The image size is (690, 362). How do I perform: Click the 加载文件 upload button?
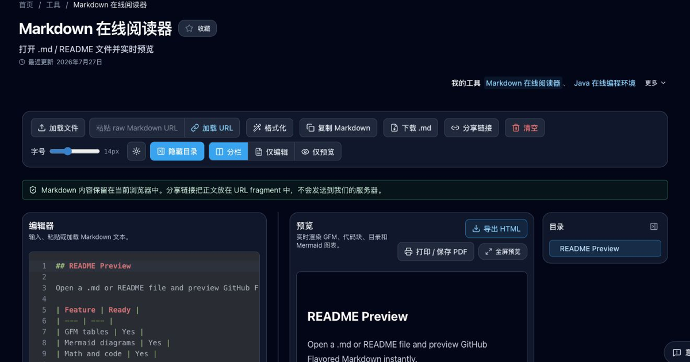pyautogui.click(x=58, y=128)
